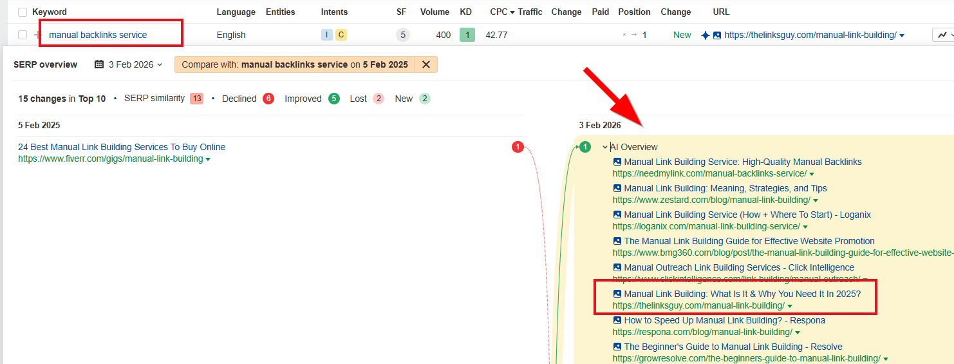The width and height of the screenshot is (954, 364).
Task: Open the 3 Feb 2026 date dropdown
Action: [x=135, y=64]
